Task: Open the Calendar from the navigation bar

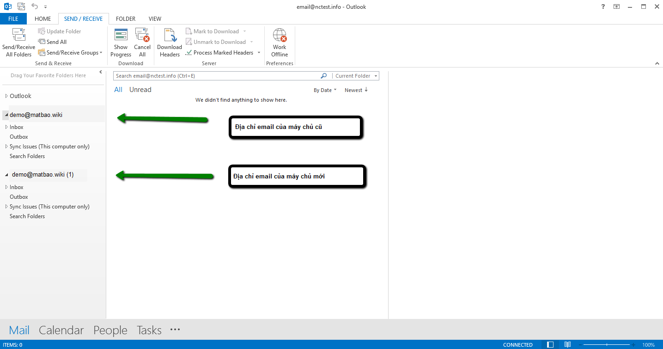Action: click(61, 330)
